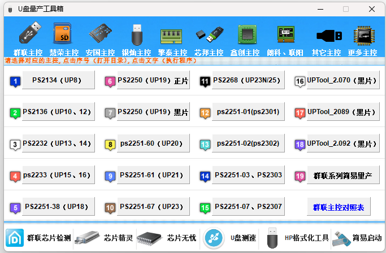The width and height of the screenshot is (386, 253).
Task: Run PS2136 (UP10、12) program
Action: [58, 112]
